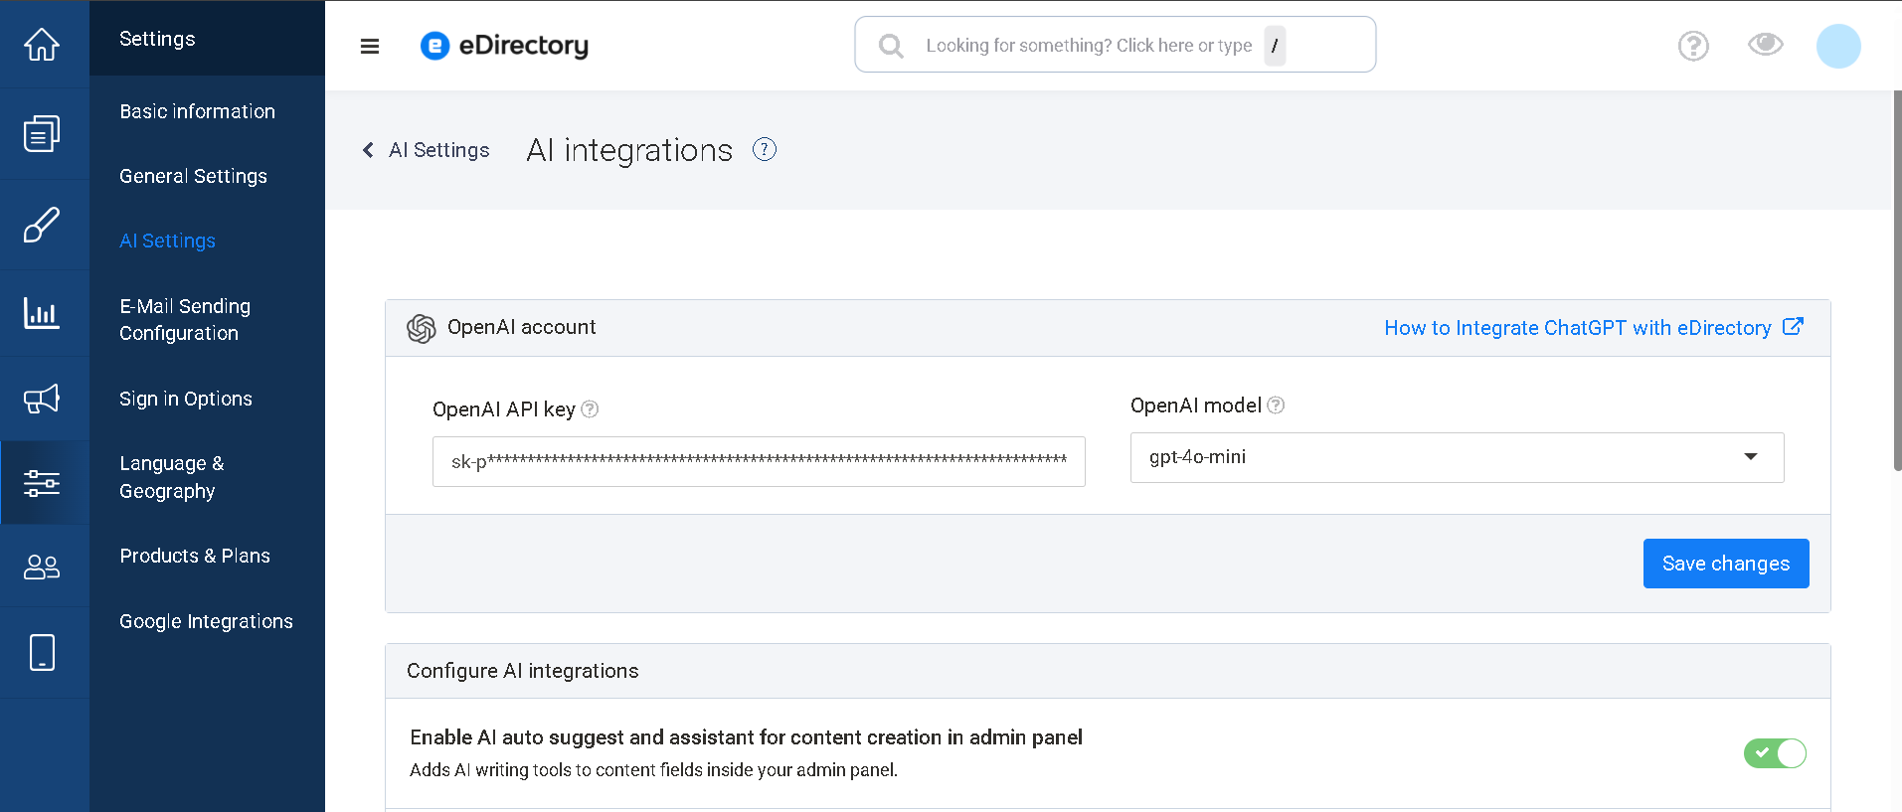The image size is (1902, 812).
Task: Open the mobile phone sidebar icon
Action: coord(42,653)
